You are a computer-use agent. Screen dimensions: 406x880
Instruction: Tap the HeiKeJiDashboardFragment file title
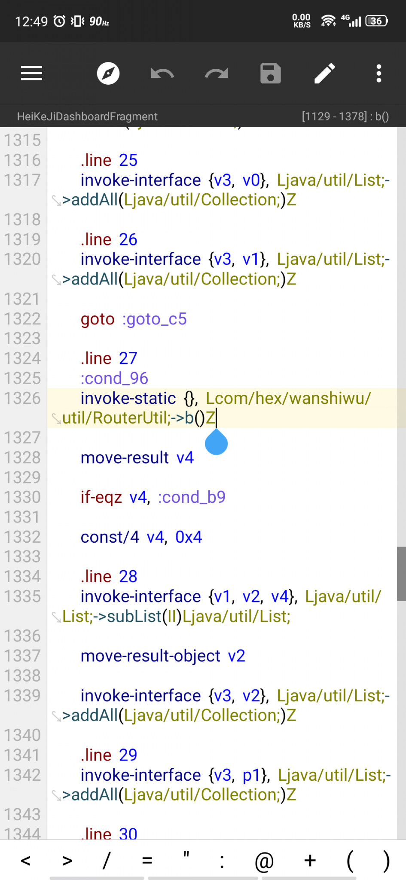pyautogui.click(x=87, y=116)
